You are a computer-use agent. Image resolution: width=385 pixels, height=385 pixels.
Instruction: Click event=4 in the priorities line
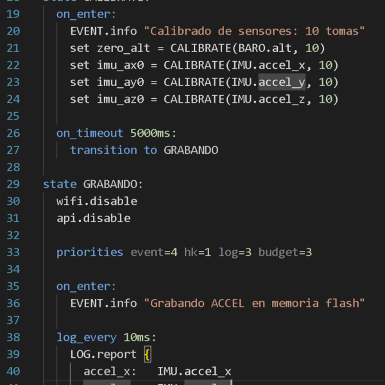(154, 252)
